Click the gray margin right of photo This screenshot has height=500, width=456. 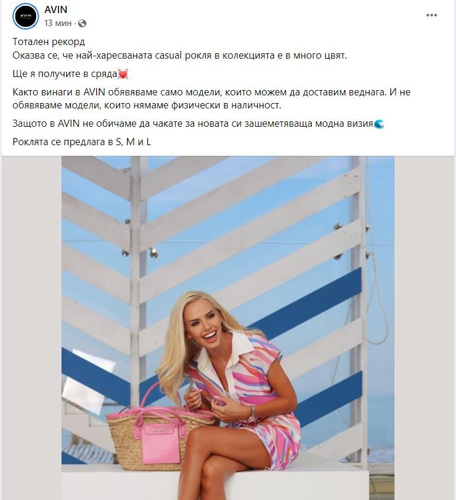(x=424, y=328)
